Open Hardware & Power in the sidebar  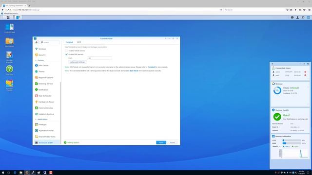47,102
